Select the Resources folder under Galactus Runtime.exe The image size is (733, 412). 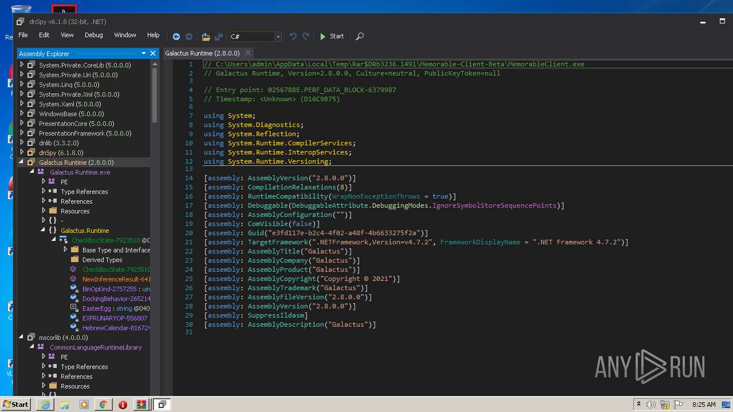coord(75,211)
